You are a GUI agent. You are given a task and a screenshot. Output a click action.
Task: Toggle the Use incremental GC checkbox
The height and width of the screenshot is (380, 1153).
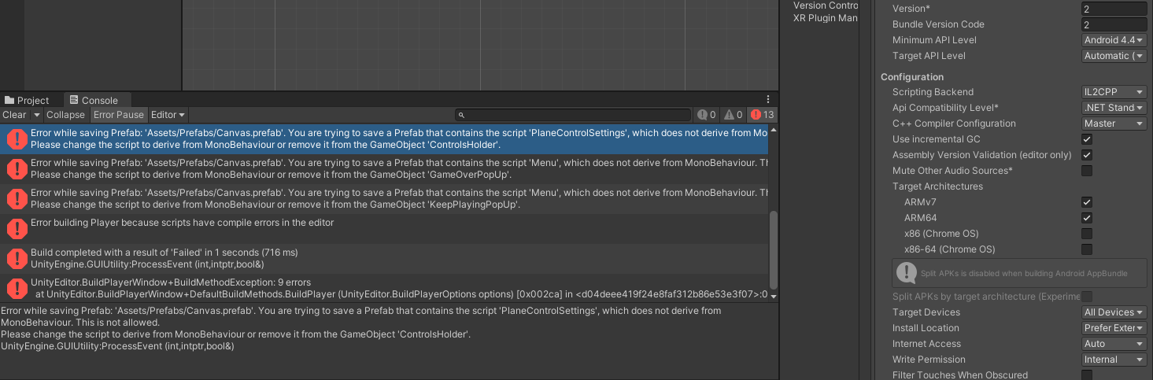click(1087, 139)
